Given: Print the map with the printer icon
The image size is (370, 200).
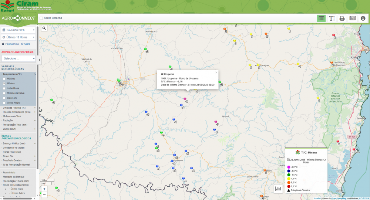Looking at the screenshot, I should pyautogui.click(x=342, y=18).
